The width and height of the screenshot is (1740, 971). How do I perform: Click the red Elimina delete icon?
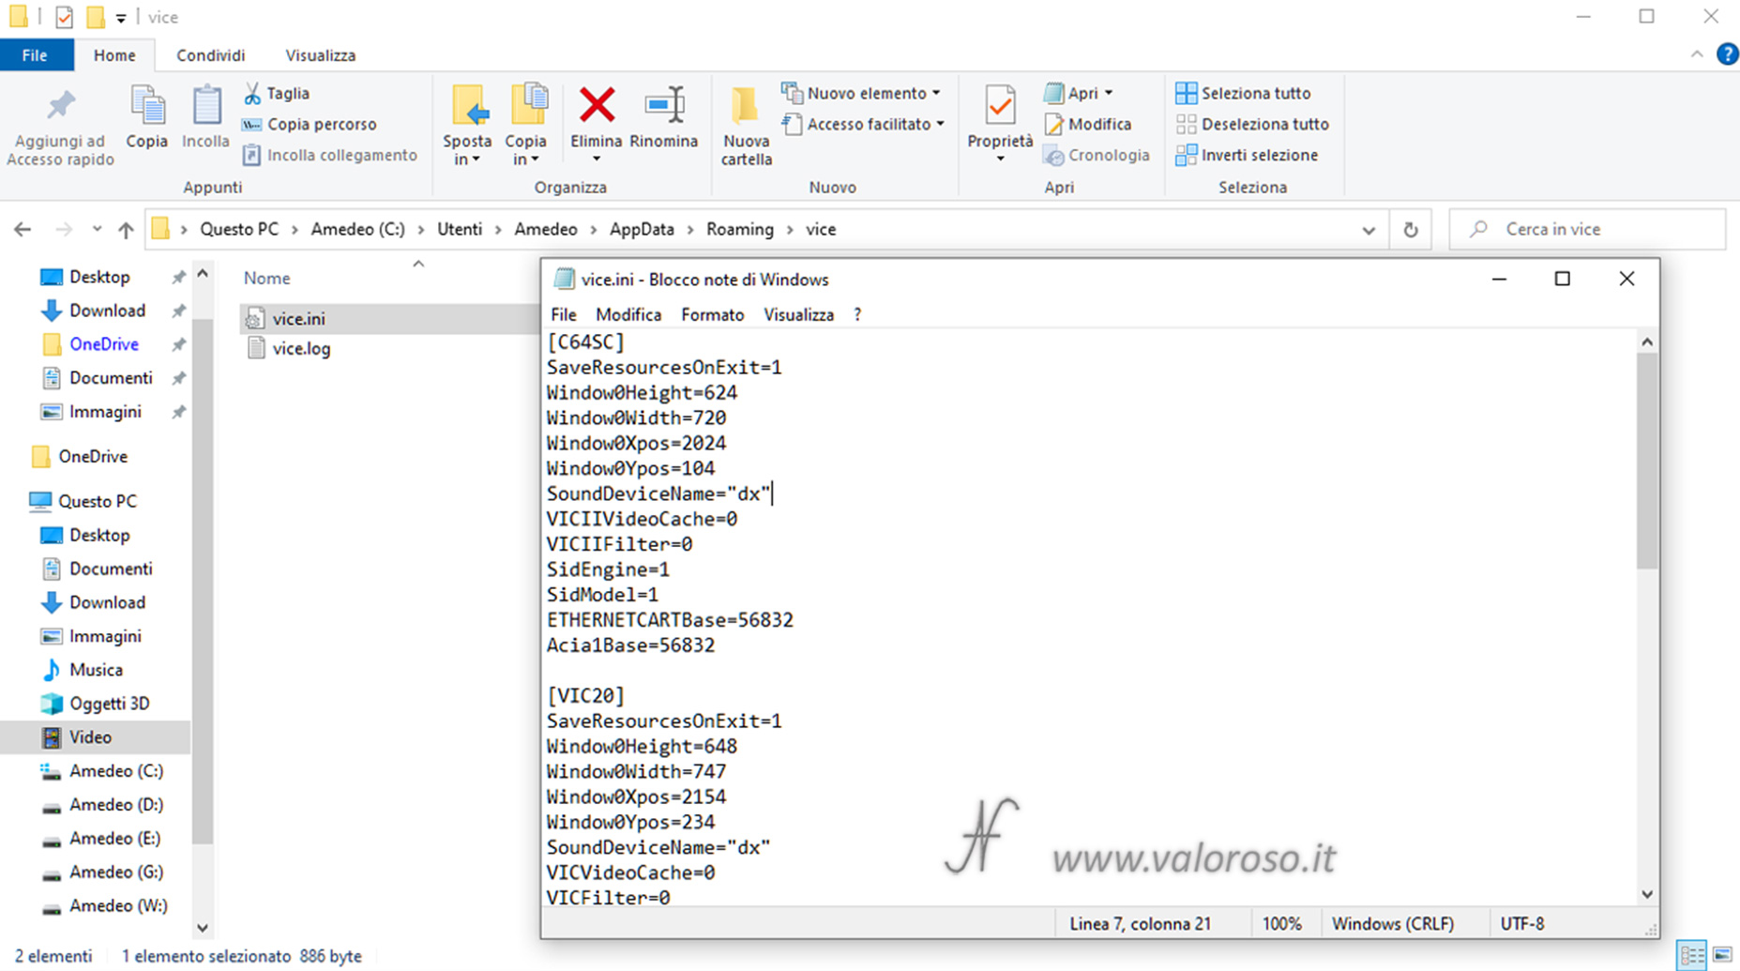coord(597,105)
